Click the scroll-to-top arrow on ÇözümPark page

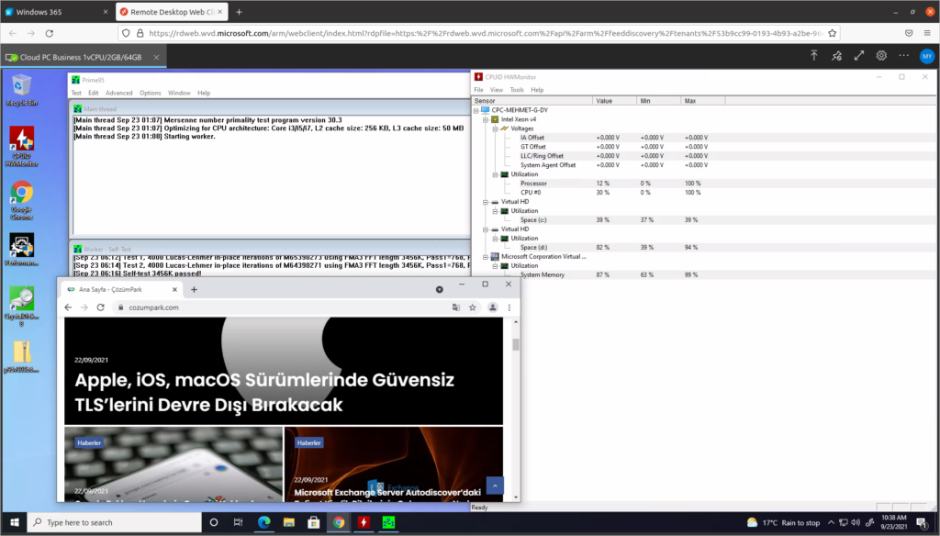pyautogui.click(x=495, y=486)
